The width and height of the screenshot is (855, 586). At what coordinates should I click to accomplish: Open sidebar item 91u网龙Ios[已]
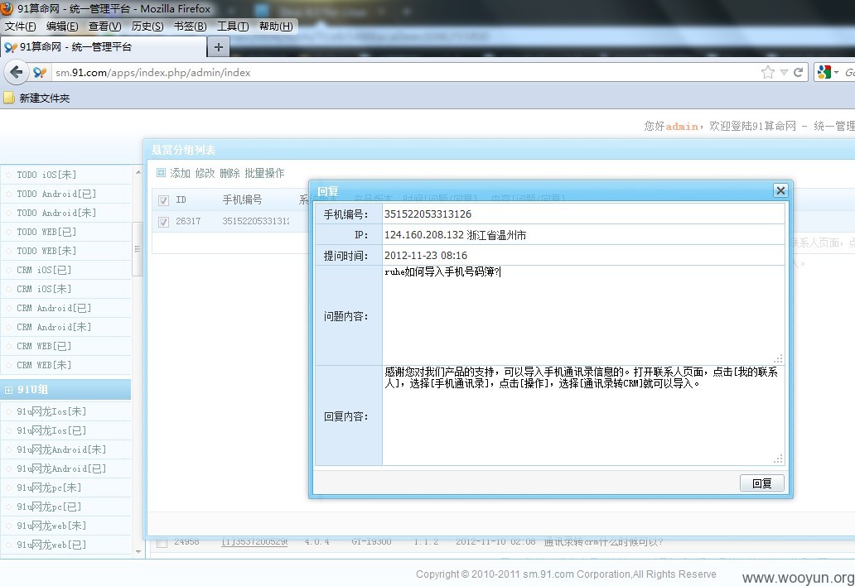(x=51, y=430)
